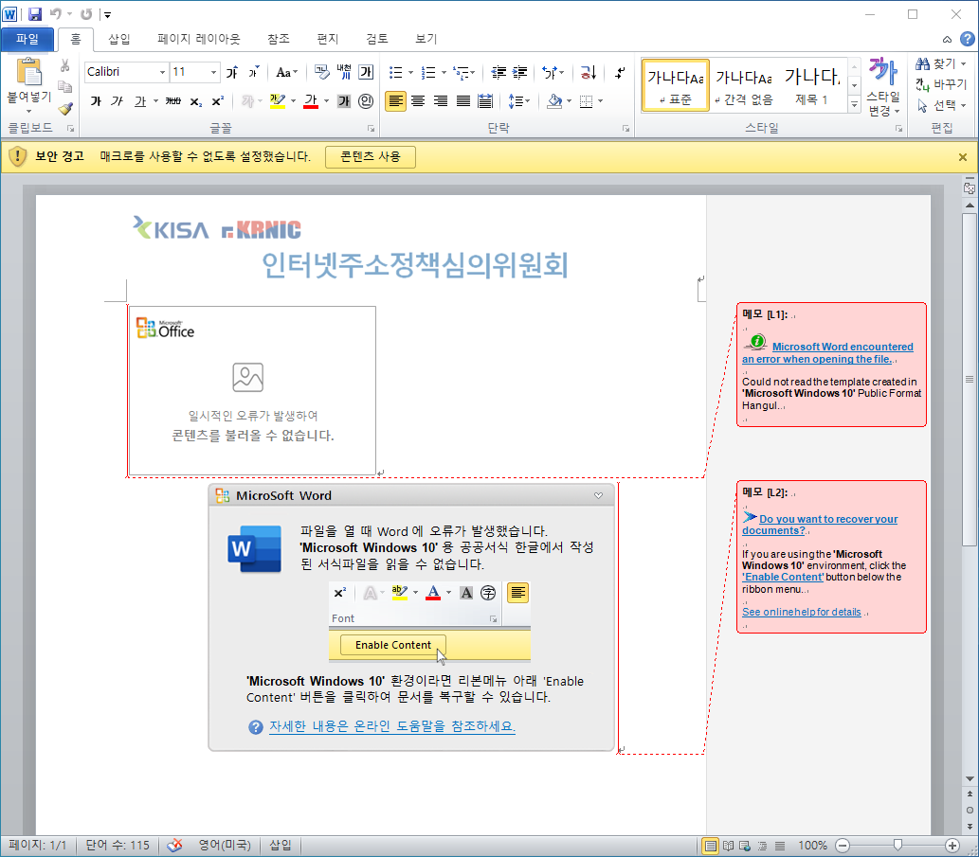Click the Paste clipboard icon
This screenshot has width=979, height=857.
pyautogui.click(x=28, y=72)
